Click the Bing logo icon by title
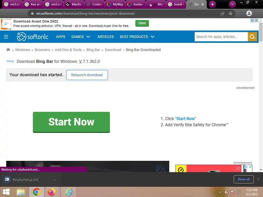The height and width of the screenshot is (197, 263). coord(10,61)
